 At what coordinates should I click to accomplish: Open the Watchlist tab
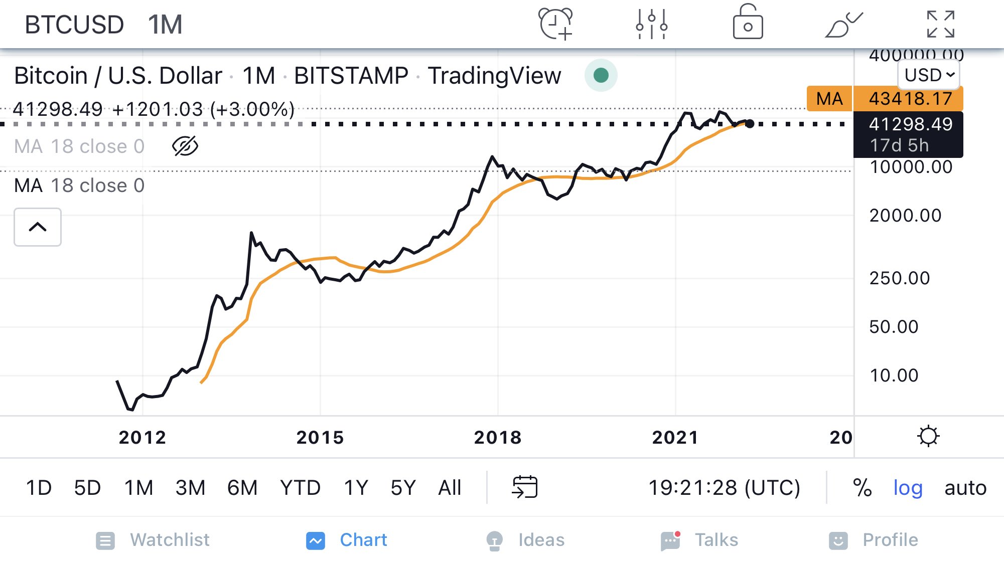click(153, 540)
